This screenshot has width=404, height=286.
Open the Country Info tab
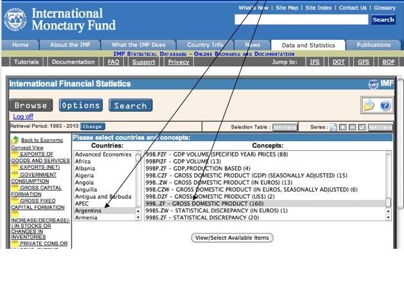coord(205,45)
